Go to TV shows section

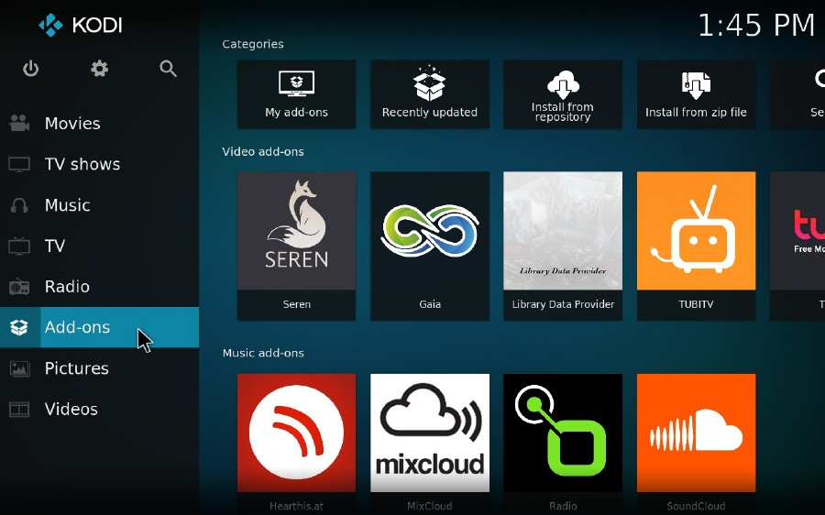[x=99, y=164]
